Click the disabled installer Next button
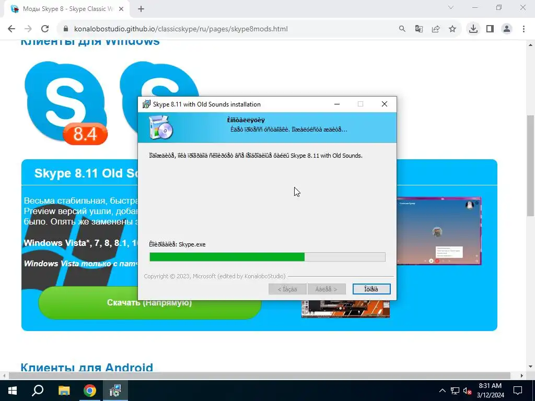Screen dimensions: 535x401 point(327,289)
